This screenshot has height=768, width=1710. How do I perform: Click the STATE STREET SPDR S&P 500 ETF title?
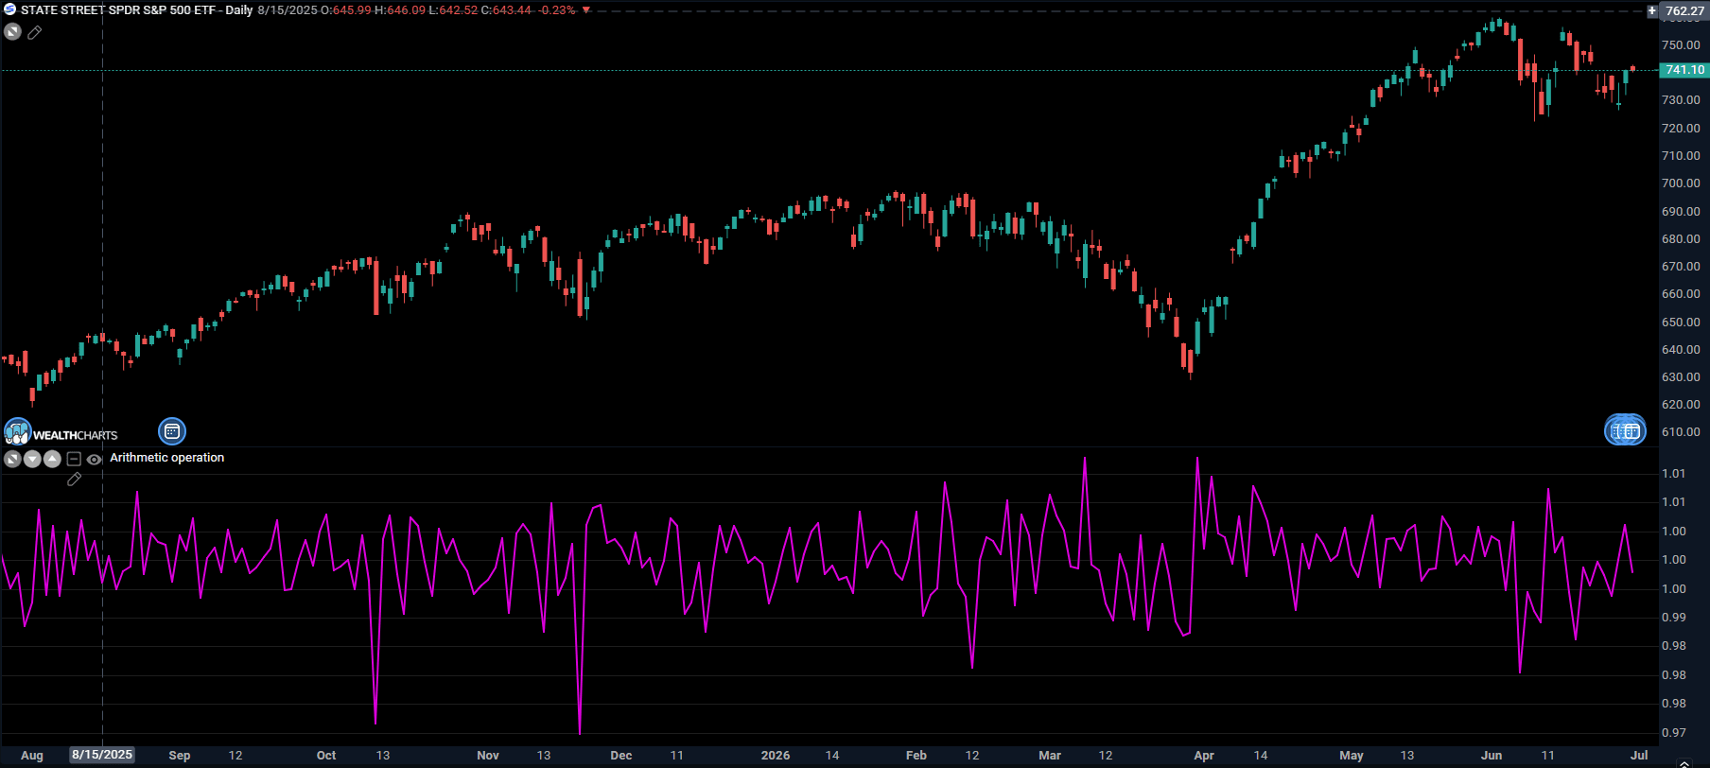click(x=118, y=10)
